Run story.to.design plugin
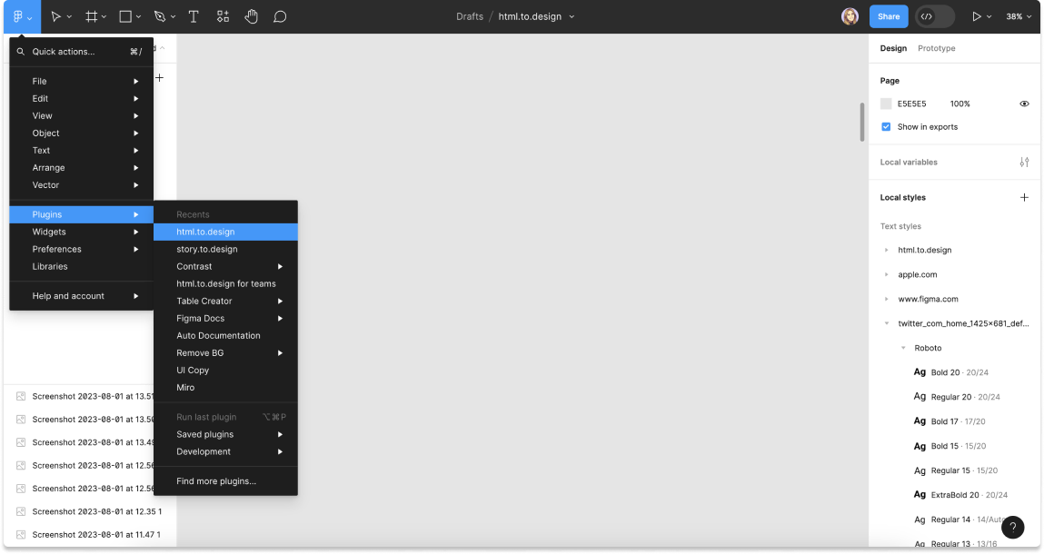This screenshot has width=1044, height=554. 225,249
